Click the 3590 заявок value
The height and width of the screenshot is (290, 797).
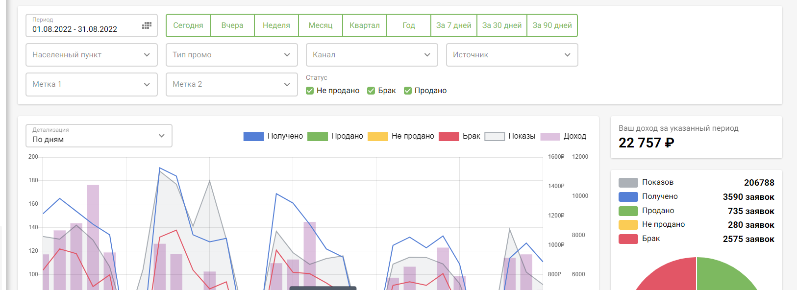click(x=748, y=197)
